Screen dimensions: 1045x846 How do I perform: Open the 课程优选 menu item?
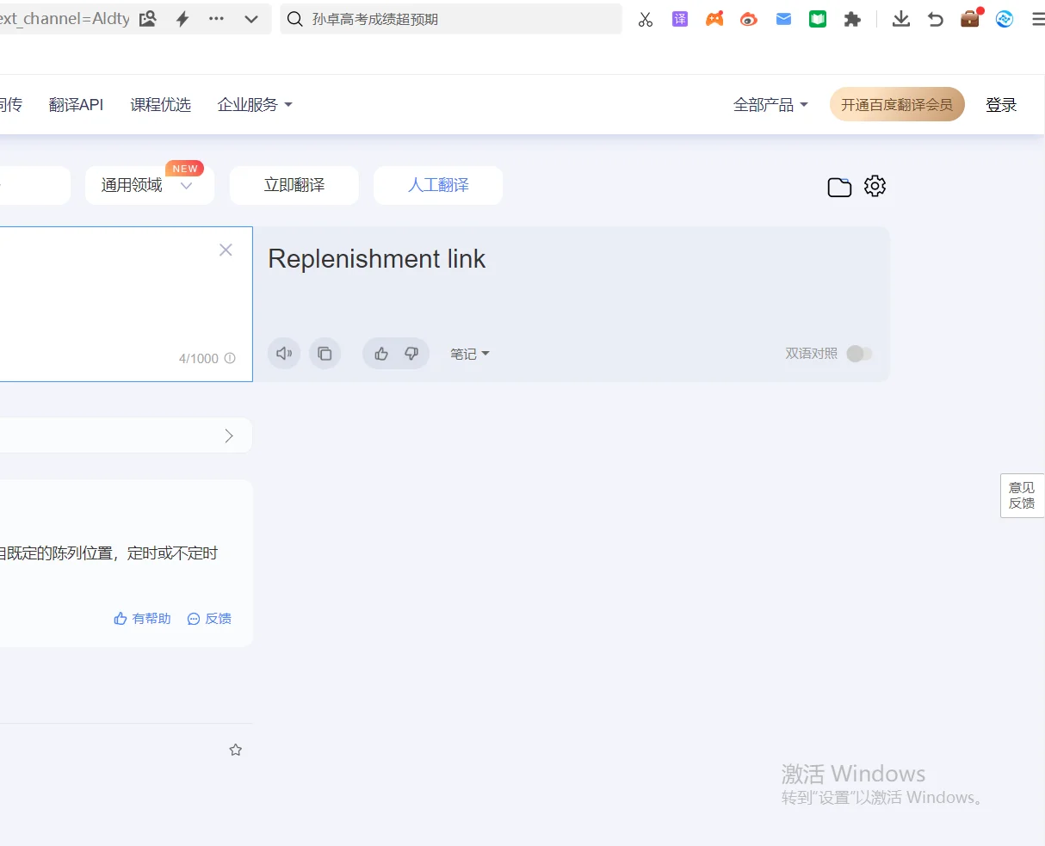tap(161, 105)
